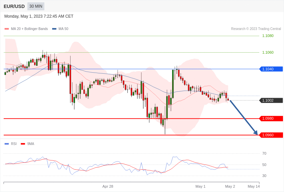This screenshot has height=192, width=284.
Task: Click 'Research © 2023 Trading Central' credit
Action: click(x=256, y=29)
